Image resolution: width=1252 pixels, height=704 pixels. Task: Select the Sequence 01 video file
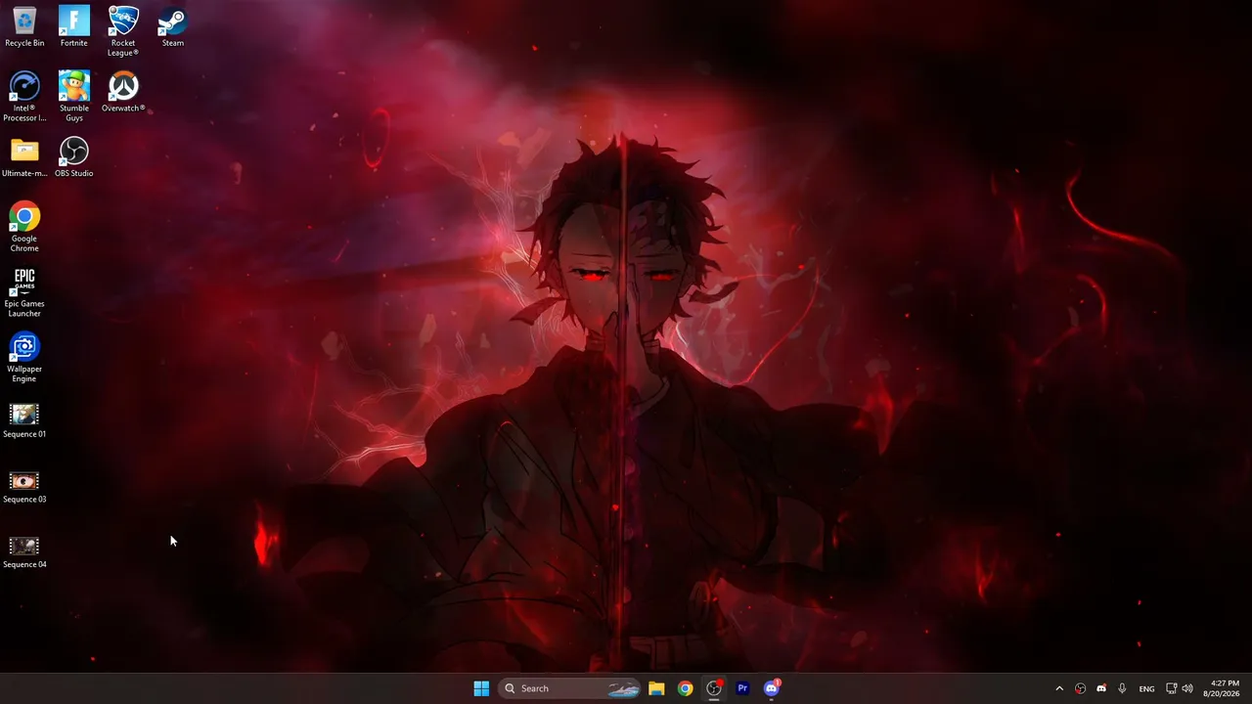[24, 419]
